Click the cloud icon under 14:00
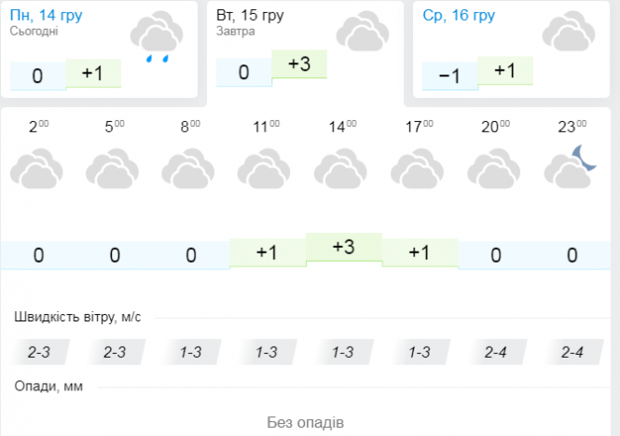620x436 pixels. tap(342, 170)
